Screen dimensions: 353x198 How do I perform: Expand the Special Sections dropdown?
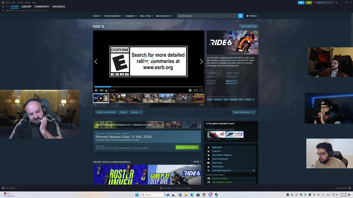click(x=164, y=16)
